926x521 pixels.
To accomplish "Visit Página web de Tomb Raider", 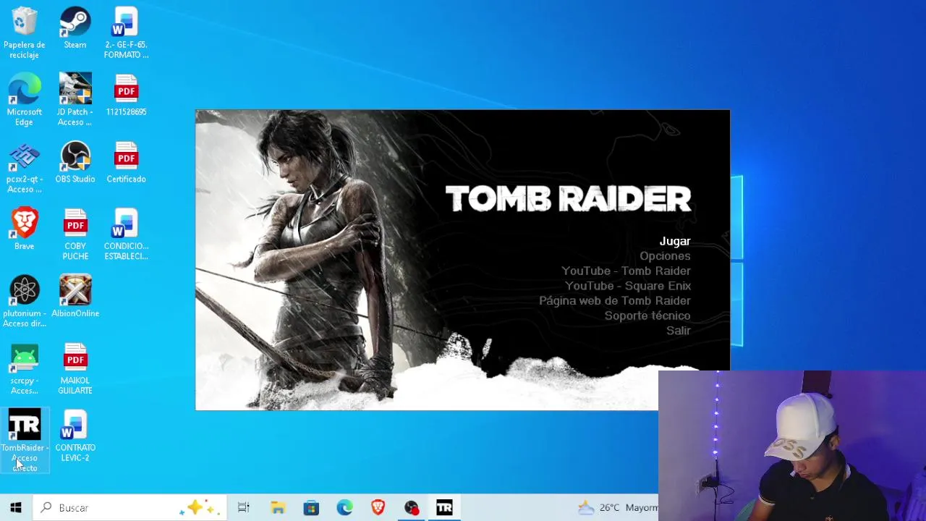I will (615, 300).
